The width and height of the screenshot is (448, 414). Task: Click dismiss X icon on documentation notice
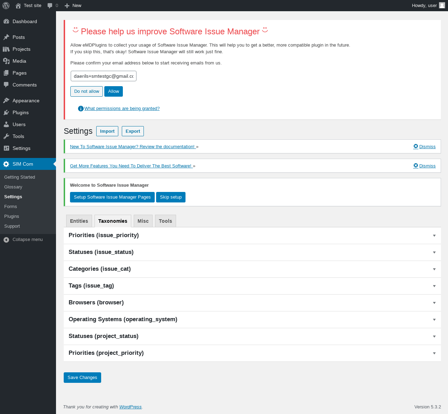click(x=416, y=146)
